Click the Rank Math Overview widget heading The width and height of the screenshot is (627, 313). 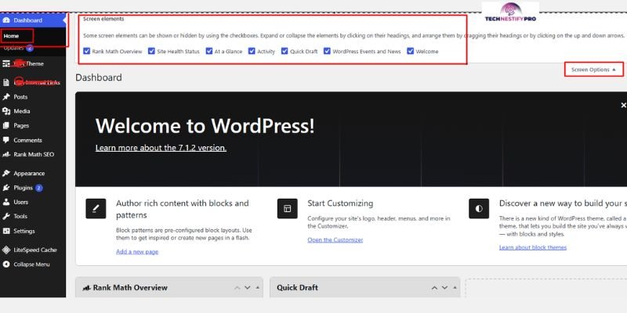130,288
